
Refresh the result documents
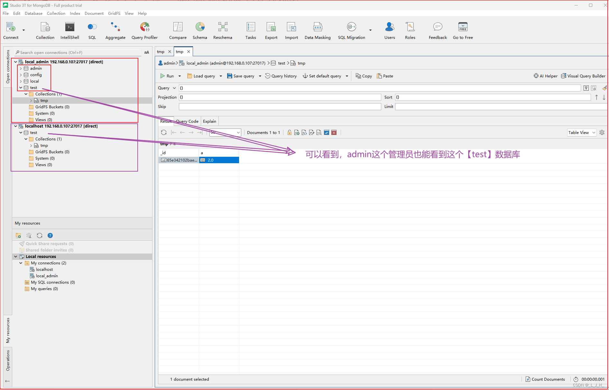tap(164, 132)
